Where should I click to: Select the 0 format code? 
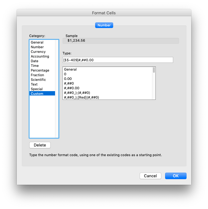coord(107,74)
